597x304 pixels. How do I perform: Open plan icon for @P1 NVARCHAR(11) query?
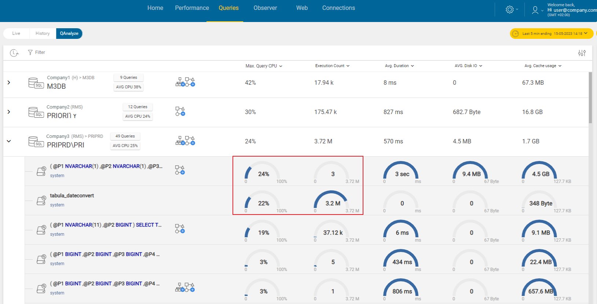coord(180,228)
